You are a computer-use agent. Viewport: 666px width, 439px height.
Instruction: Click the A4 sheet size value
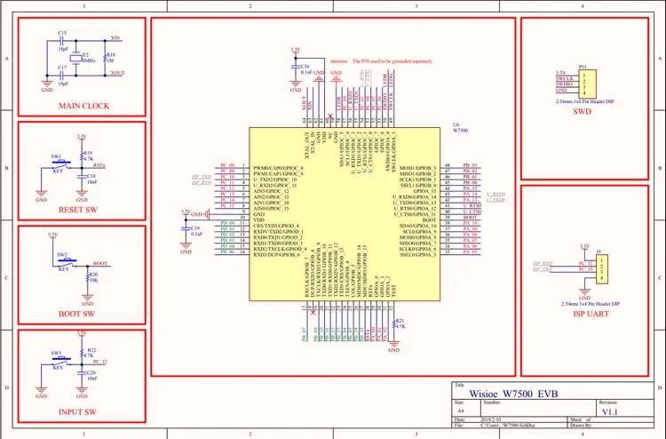point(460,411)
